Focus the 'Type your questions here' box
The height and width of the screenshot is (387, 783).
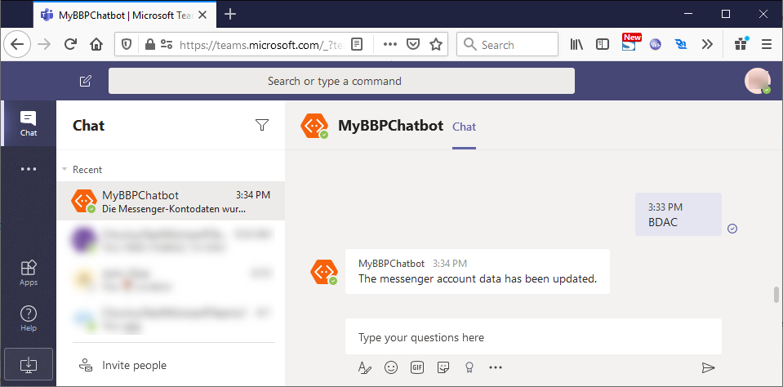pyautogui.click(x=533, y=337)
